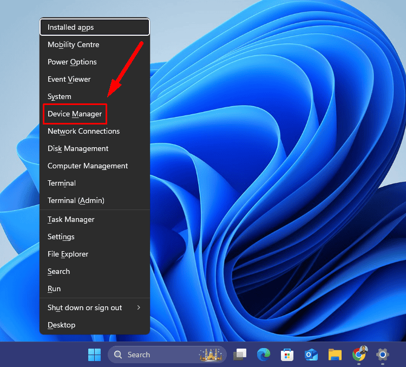Open Outlook from the taskbar
Screen dimensions: 406x367
tap(311, 355)
